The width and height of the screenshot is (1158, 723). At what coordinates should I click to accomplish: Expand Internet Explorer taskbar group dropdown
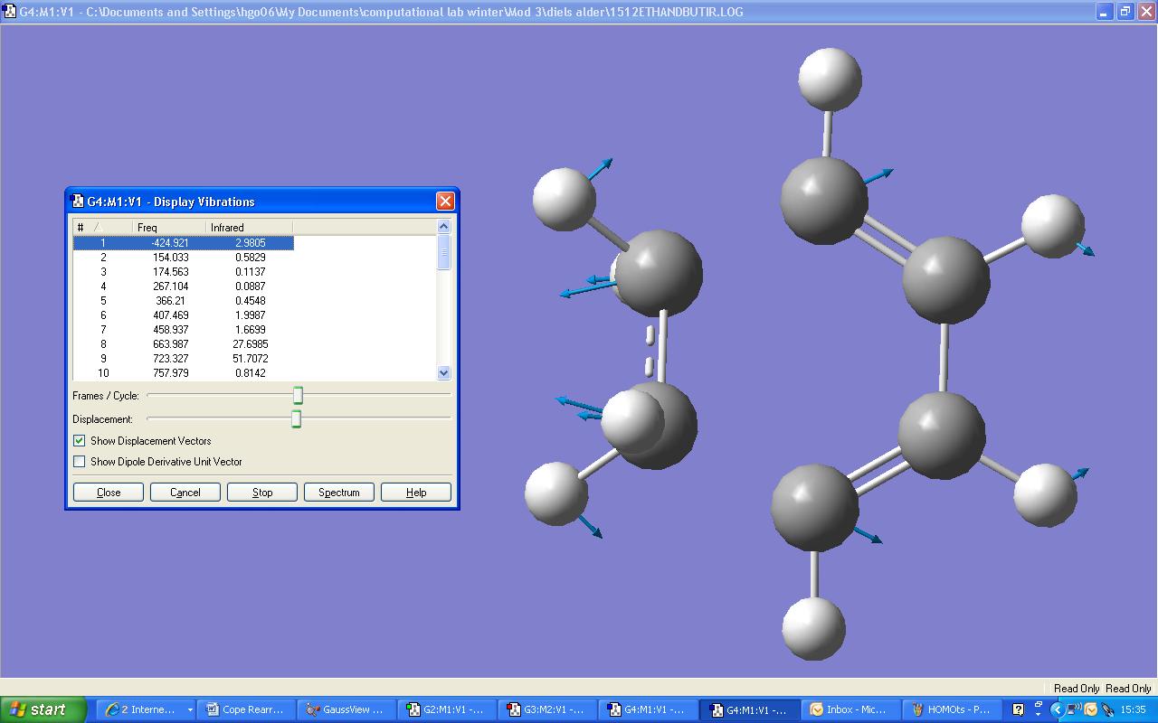tap(190, 710)
